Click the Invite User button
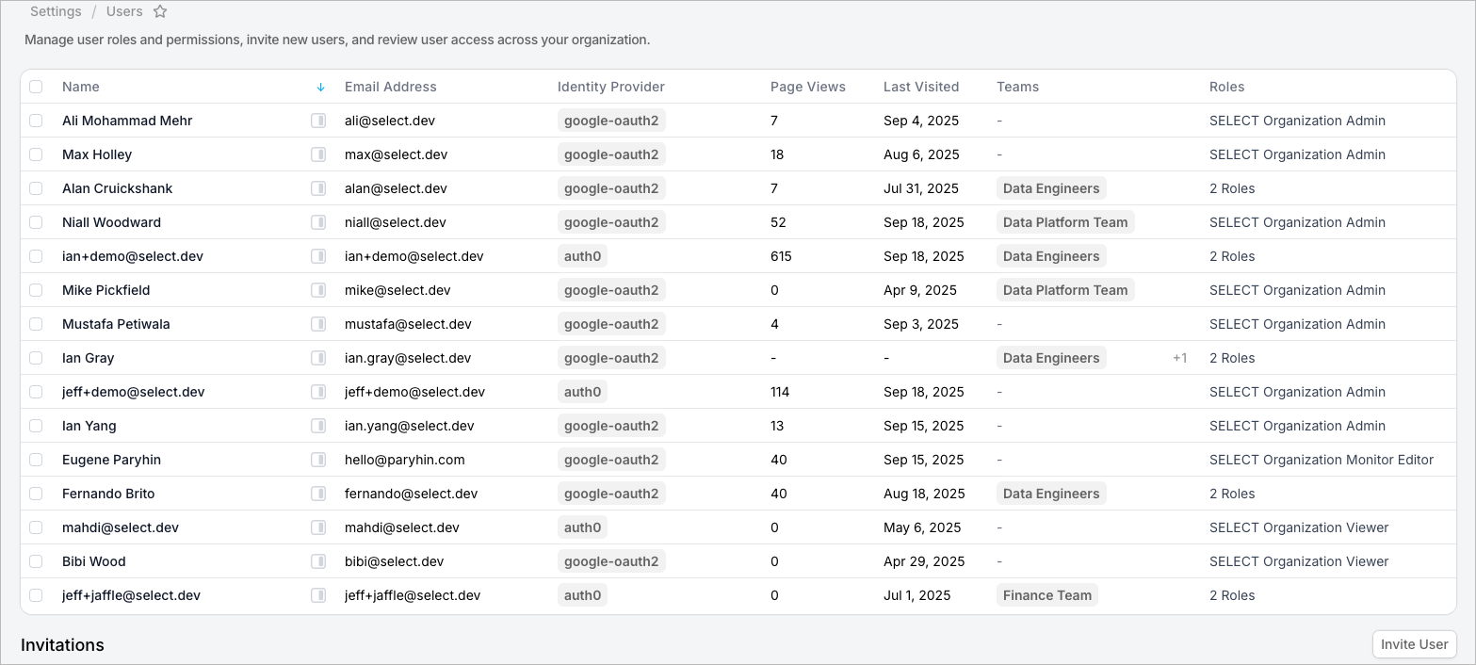Image resolution: width=1476 pixels, height=665 pixels. [x=1414, y=644]
